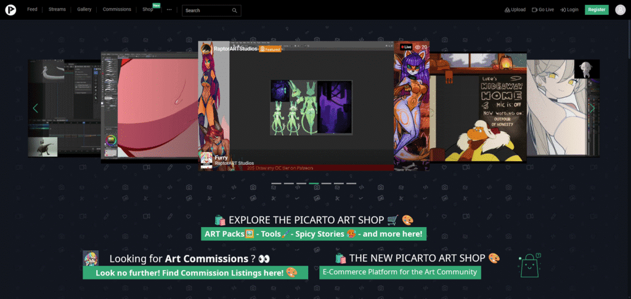Click ART Packs Tools Spicy Stories banner

click(314, 234)
